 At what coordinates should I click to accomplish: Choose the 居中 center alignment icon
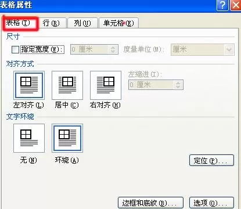(67, 85)
